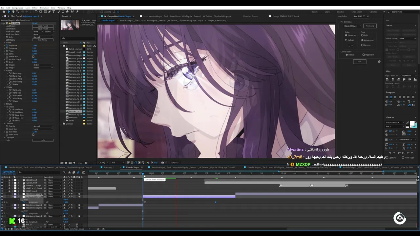
Task: Click the Save Preset button
Action: tap(43, 29)
